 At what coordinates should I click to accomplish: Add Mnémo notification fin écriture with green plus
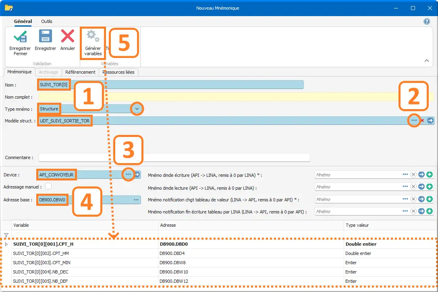(x=430, y=211)
